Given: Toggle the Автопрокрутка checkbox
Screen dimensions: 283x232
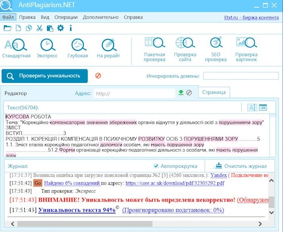Looking at the screenshot, I should (156, 166).
